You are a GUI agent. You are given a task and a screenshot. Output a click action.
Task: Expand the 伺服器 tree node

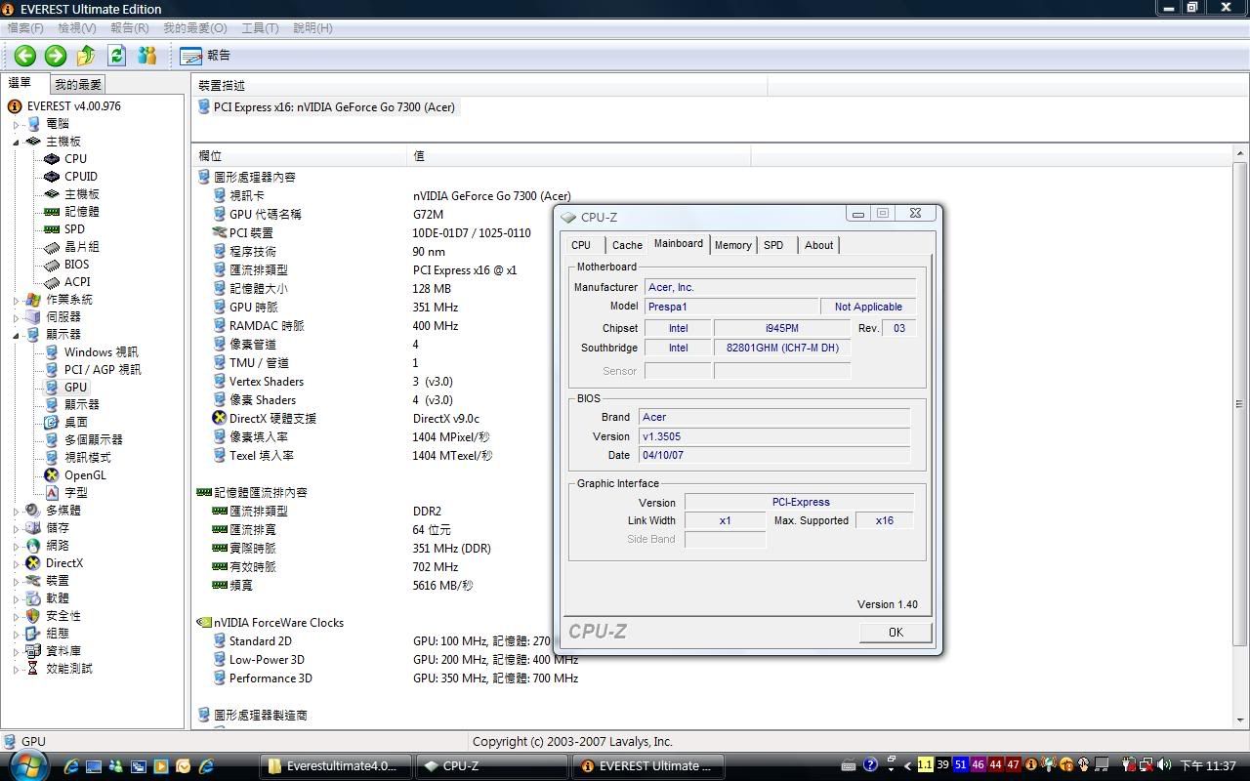pyautogui.click(x=17, y=317)
